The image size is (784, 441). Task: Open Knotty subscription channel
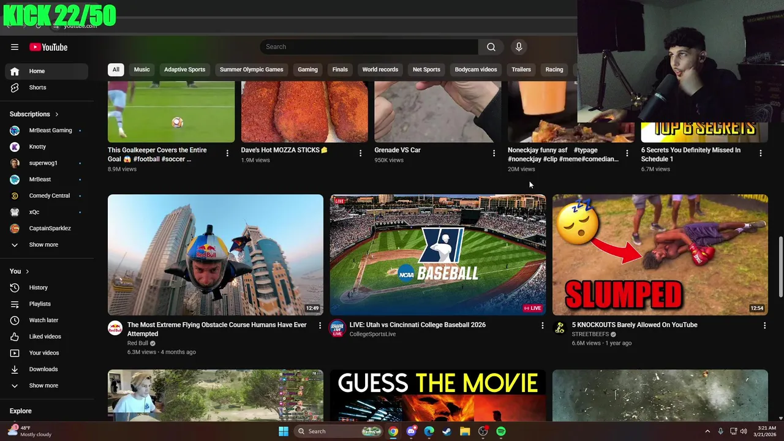[47, 147]
